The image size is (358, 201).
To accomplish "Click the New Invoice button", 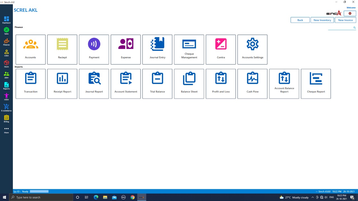I will pos(345,20).
